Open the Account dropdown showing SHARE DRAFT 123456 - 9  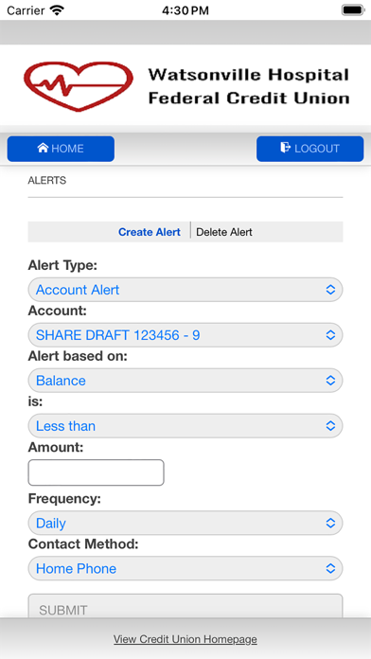185,335
